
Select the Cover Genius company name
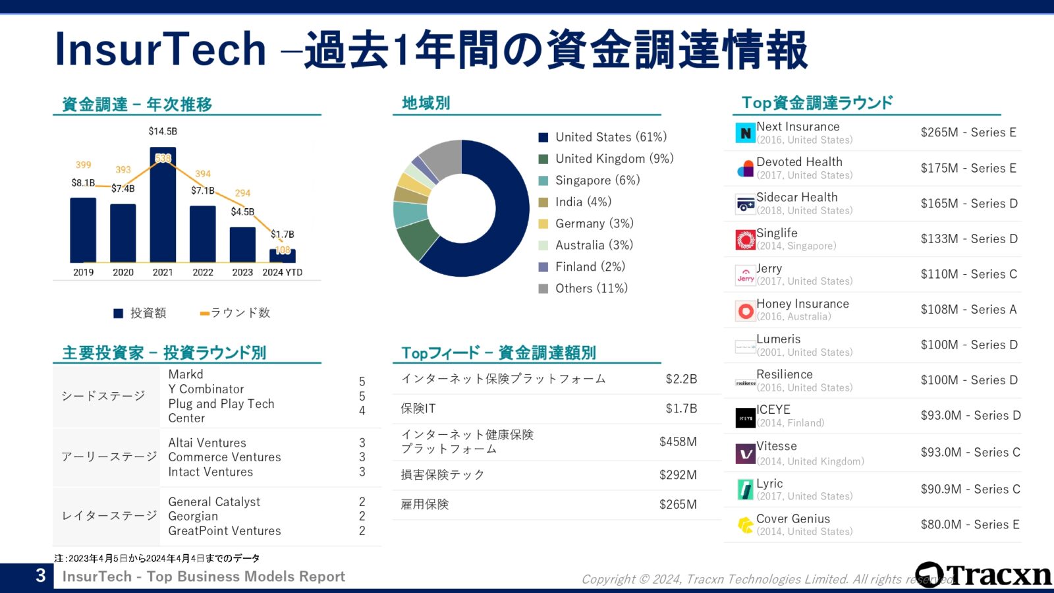[793, 519]
